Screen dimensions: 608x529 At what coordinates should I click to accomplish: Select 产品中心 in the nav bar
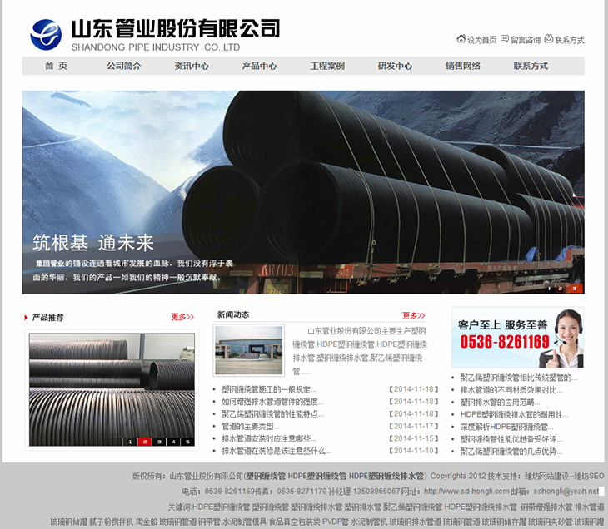pyautogui.click(x=259, y=66)
